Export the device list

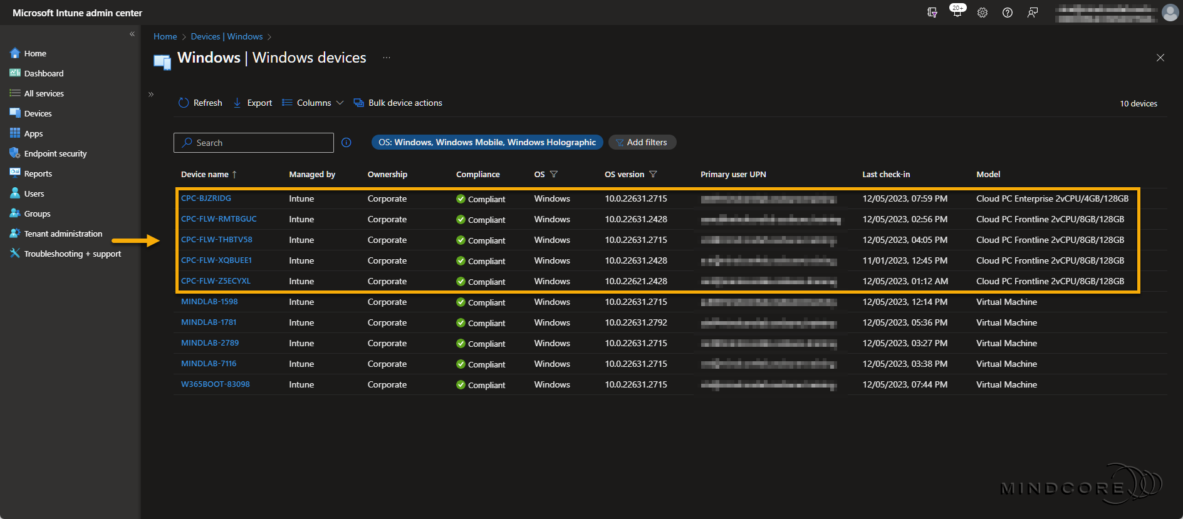(253, 103)
